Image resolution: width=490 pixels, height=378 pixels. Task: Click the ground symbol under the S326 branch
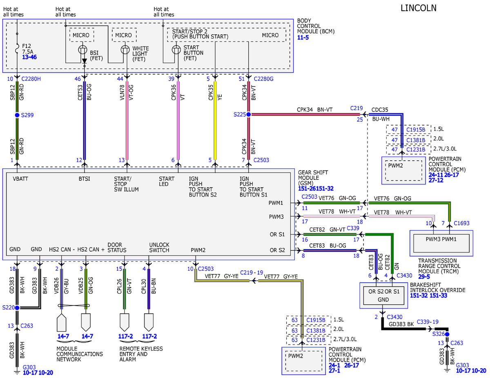(447, 370)
